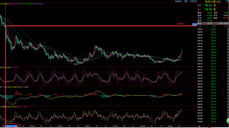Click the 买入 buy price 18.16
The image size is (229, 128).
click(x=208, y=9)
